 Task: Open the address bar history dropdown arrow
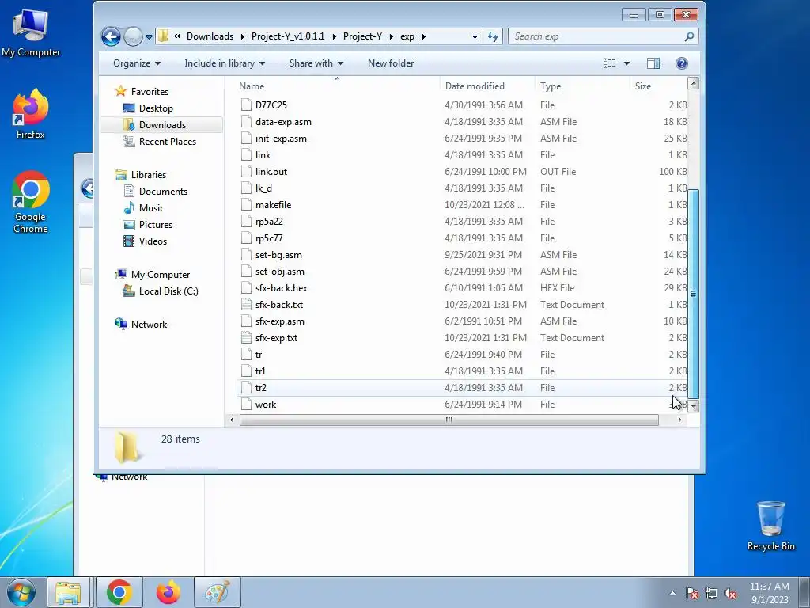pyautogui.click(x=475, y=36)
